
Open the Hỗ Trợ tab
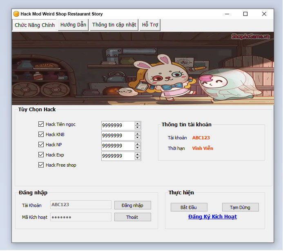[150, 25]
